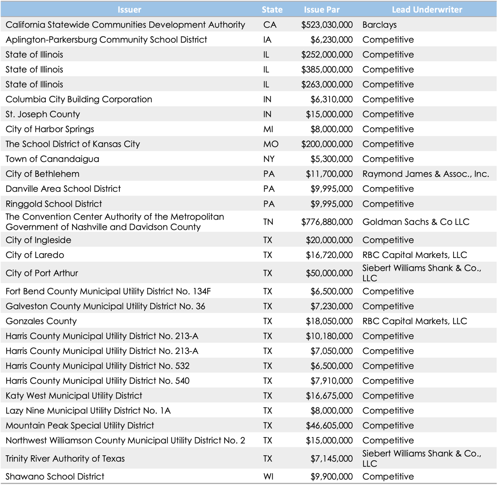This screenshot has height=487, width=499.
Task: Click the $16,720,000 issue par value
Action: coord(329,255)
